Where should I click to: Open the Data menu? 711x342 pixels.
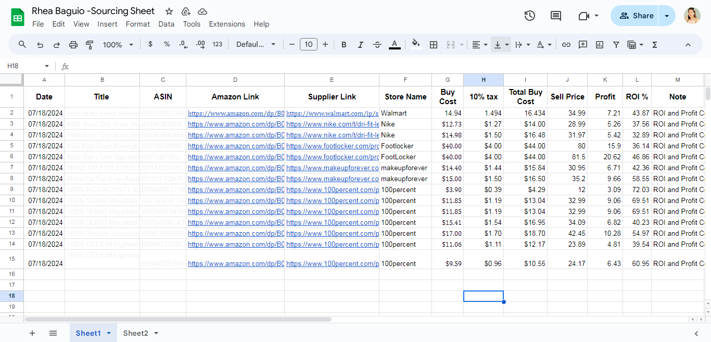point(167,24)
